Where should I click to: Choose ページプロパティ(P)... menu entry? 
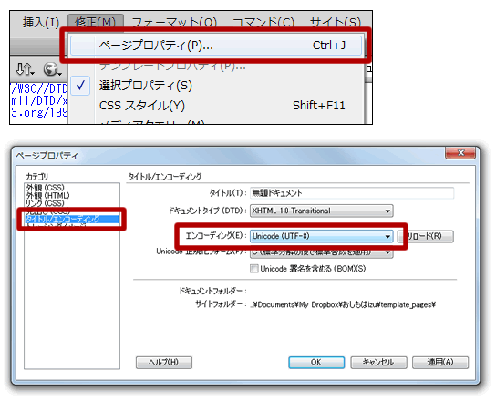click(x=216, y=46)
